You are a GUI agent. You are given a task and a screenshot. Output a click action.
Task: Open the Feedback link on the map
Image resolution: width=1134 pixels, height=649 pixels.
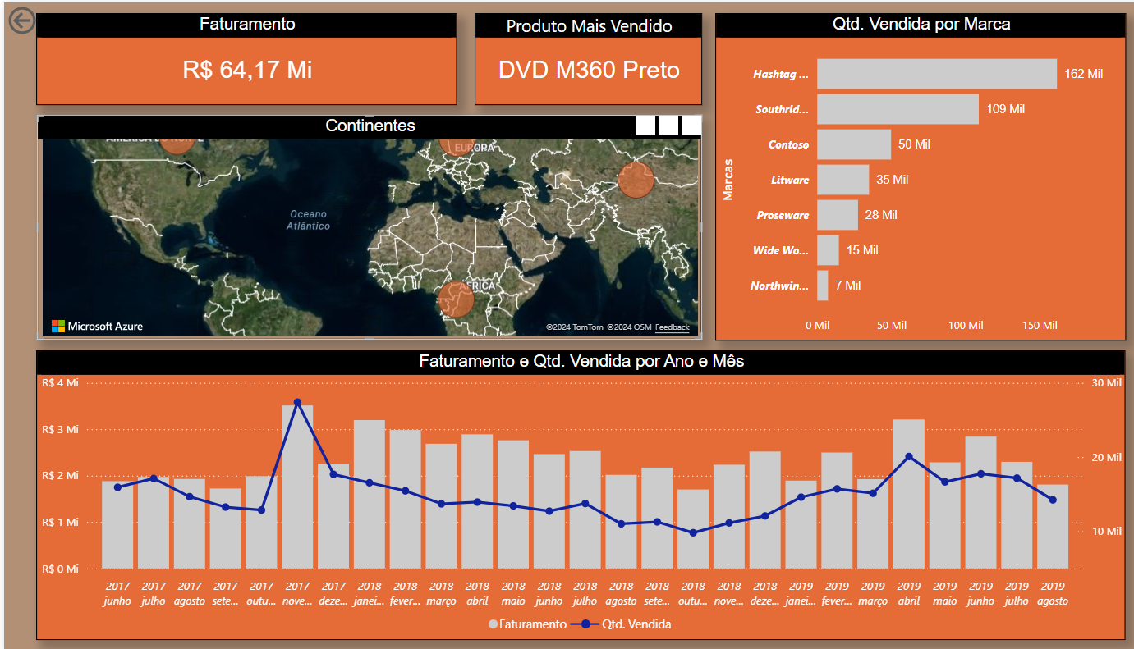pos(673,327)
